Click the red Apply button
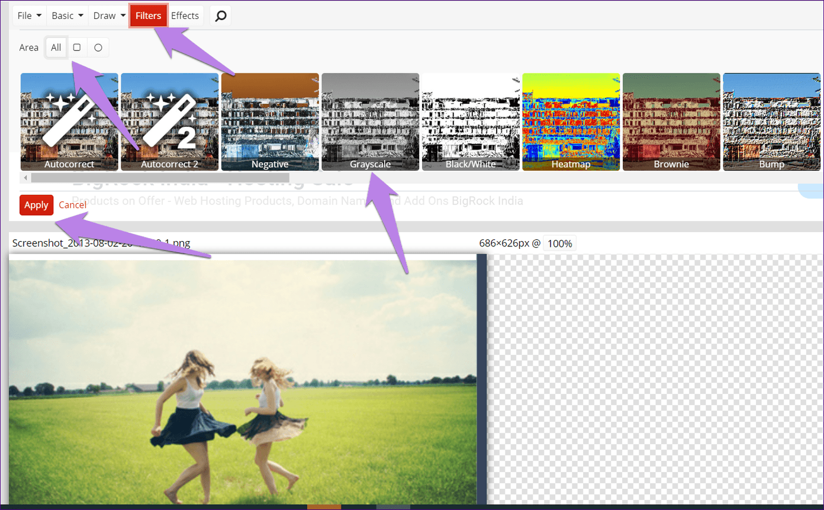Screen dimensions: 824x510 [x=36, y=205]
